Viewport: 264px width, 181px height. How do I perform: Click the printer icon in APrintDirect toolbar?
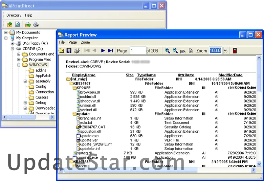click(36, 24)
